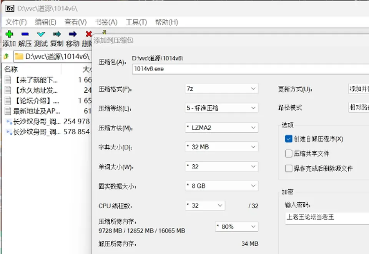This screenshot has height=254, width=369.
Task: Click the video icon in the 578 854 row
Action: coord(9,132)
